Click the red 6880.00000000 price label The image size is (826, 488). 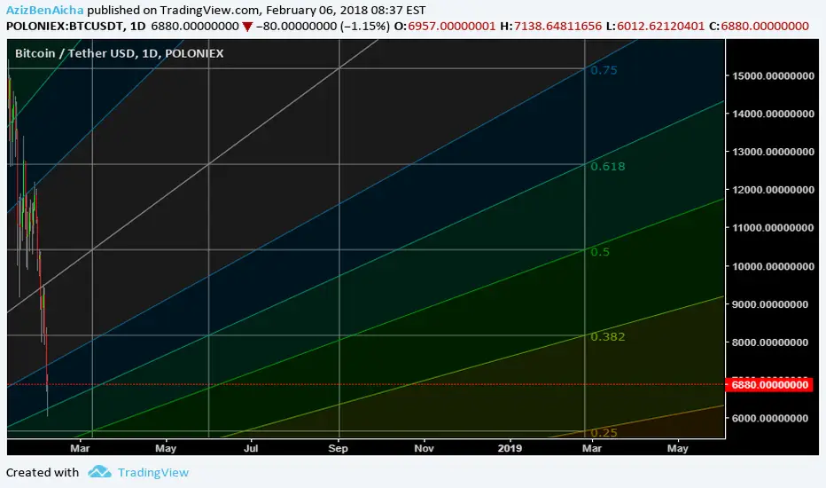769,384
